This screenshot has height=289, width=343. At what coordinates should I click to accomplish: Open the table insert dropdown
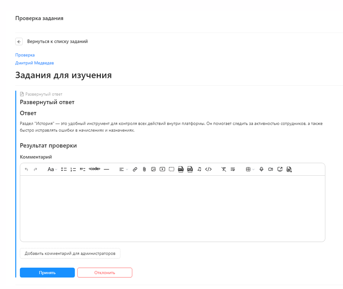(250, 169)
